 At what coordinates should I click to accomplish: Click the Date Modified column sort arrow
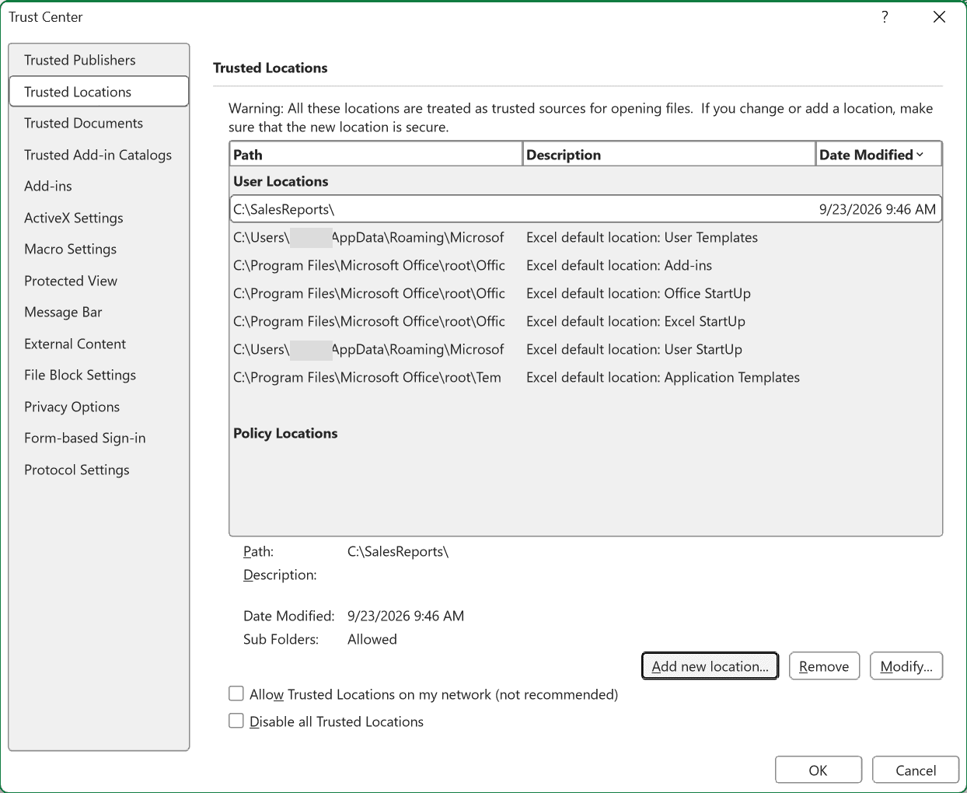click(920, 155)
